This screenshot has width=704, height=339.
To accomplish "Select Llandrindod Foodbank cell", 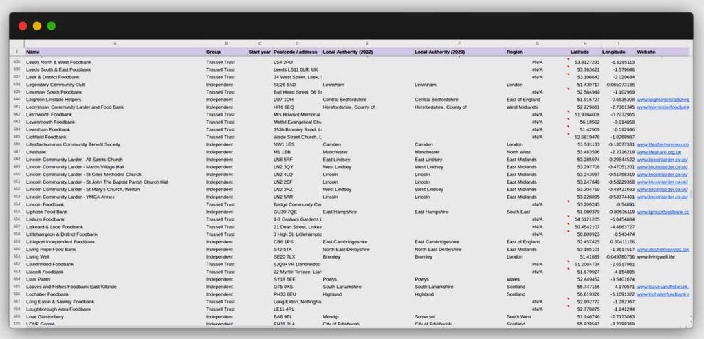I will pyautogui.click(x=115, y=265).
